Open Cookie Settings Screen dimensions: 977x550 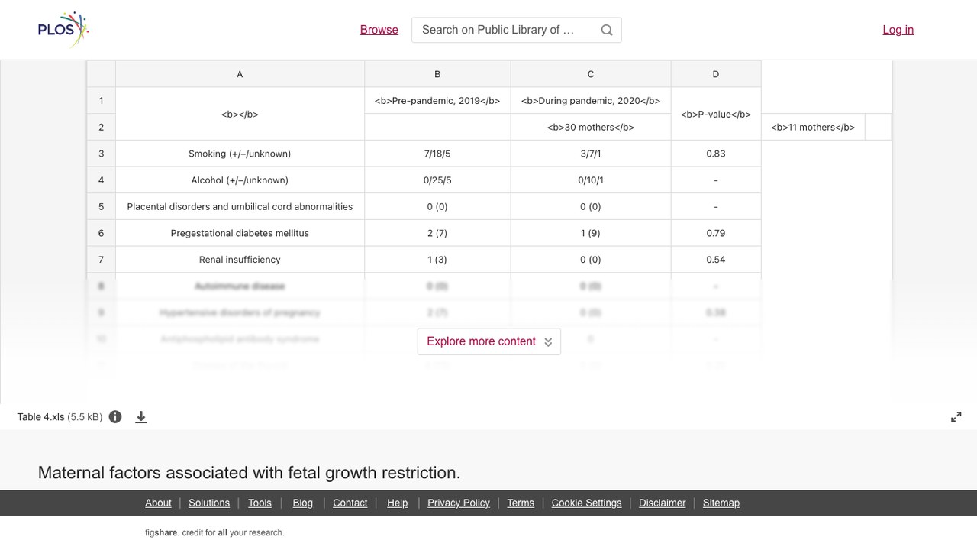(x=587, y=503)
